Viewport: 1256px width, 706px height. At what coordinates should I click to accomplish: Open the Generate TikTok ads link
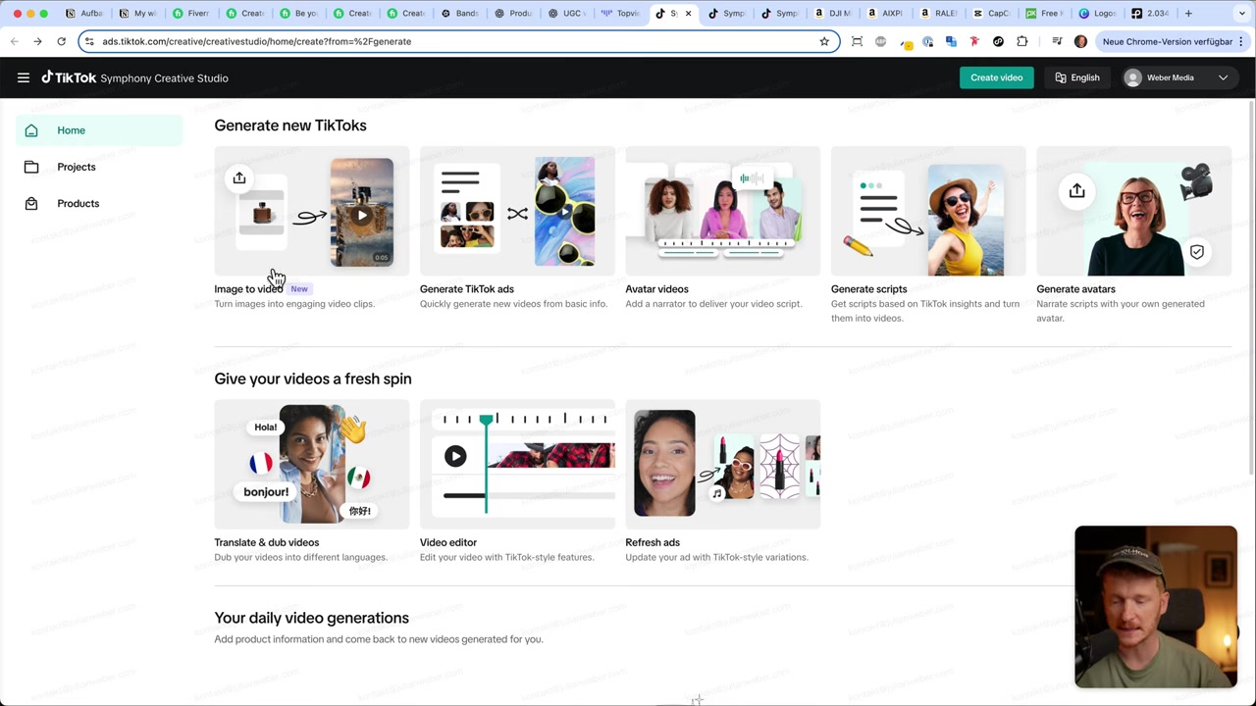tap(466, 289)
